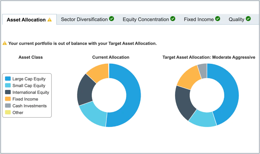
Task: Click the warning triangle before the out-of-balance message
Action: click(5, 43)
